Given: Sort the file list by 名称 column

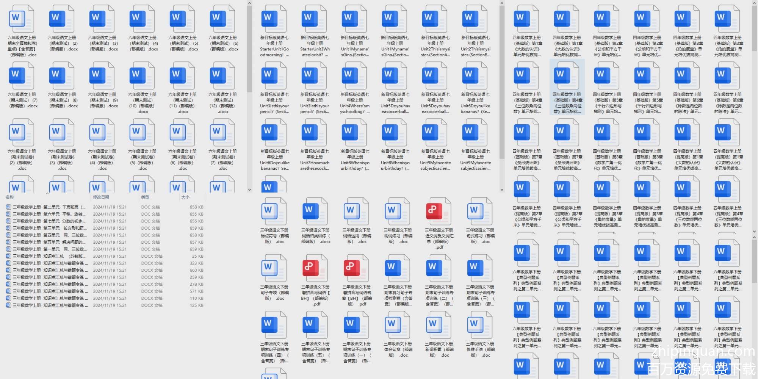Looking at the screenshot, I should tap(10, 197).
